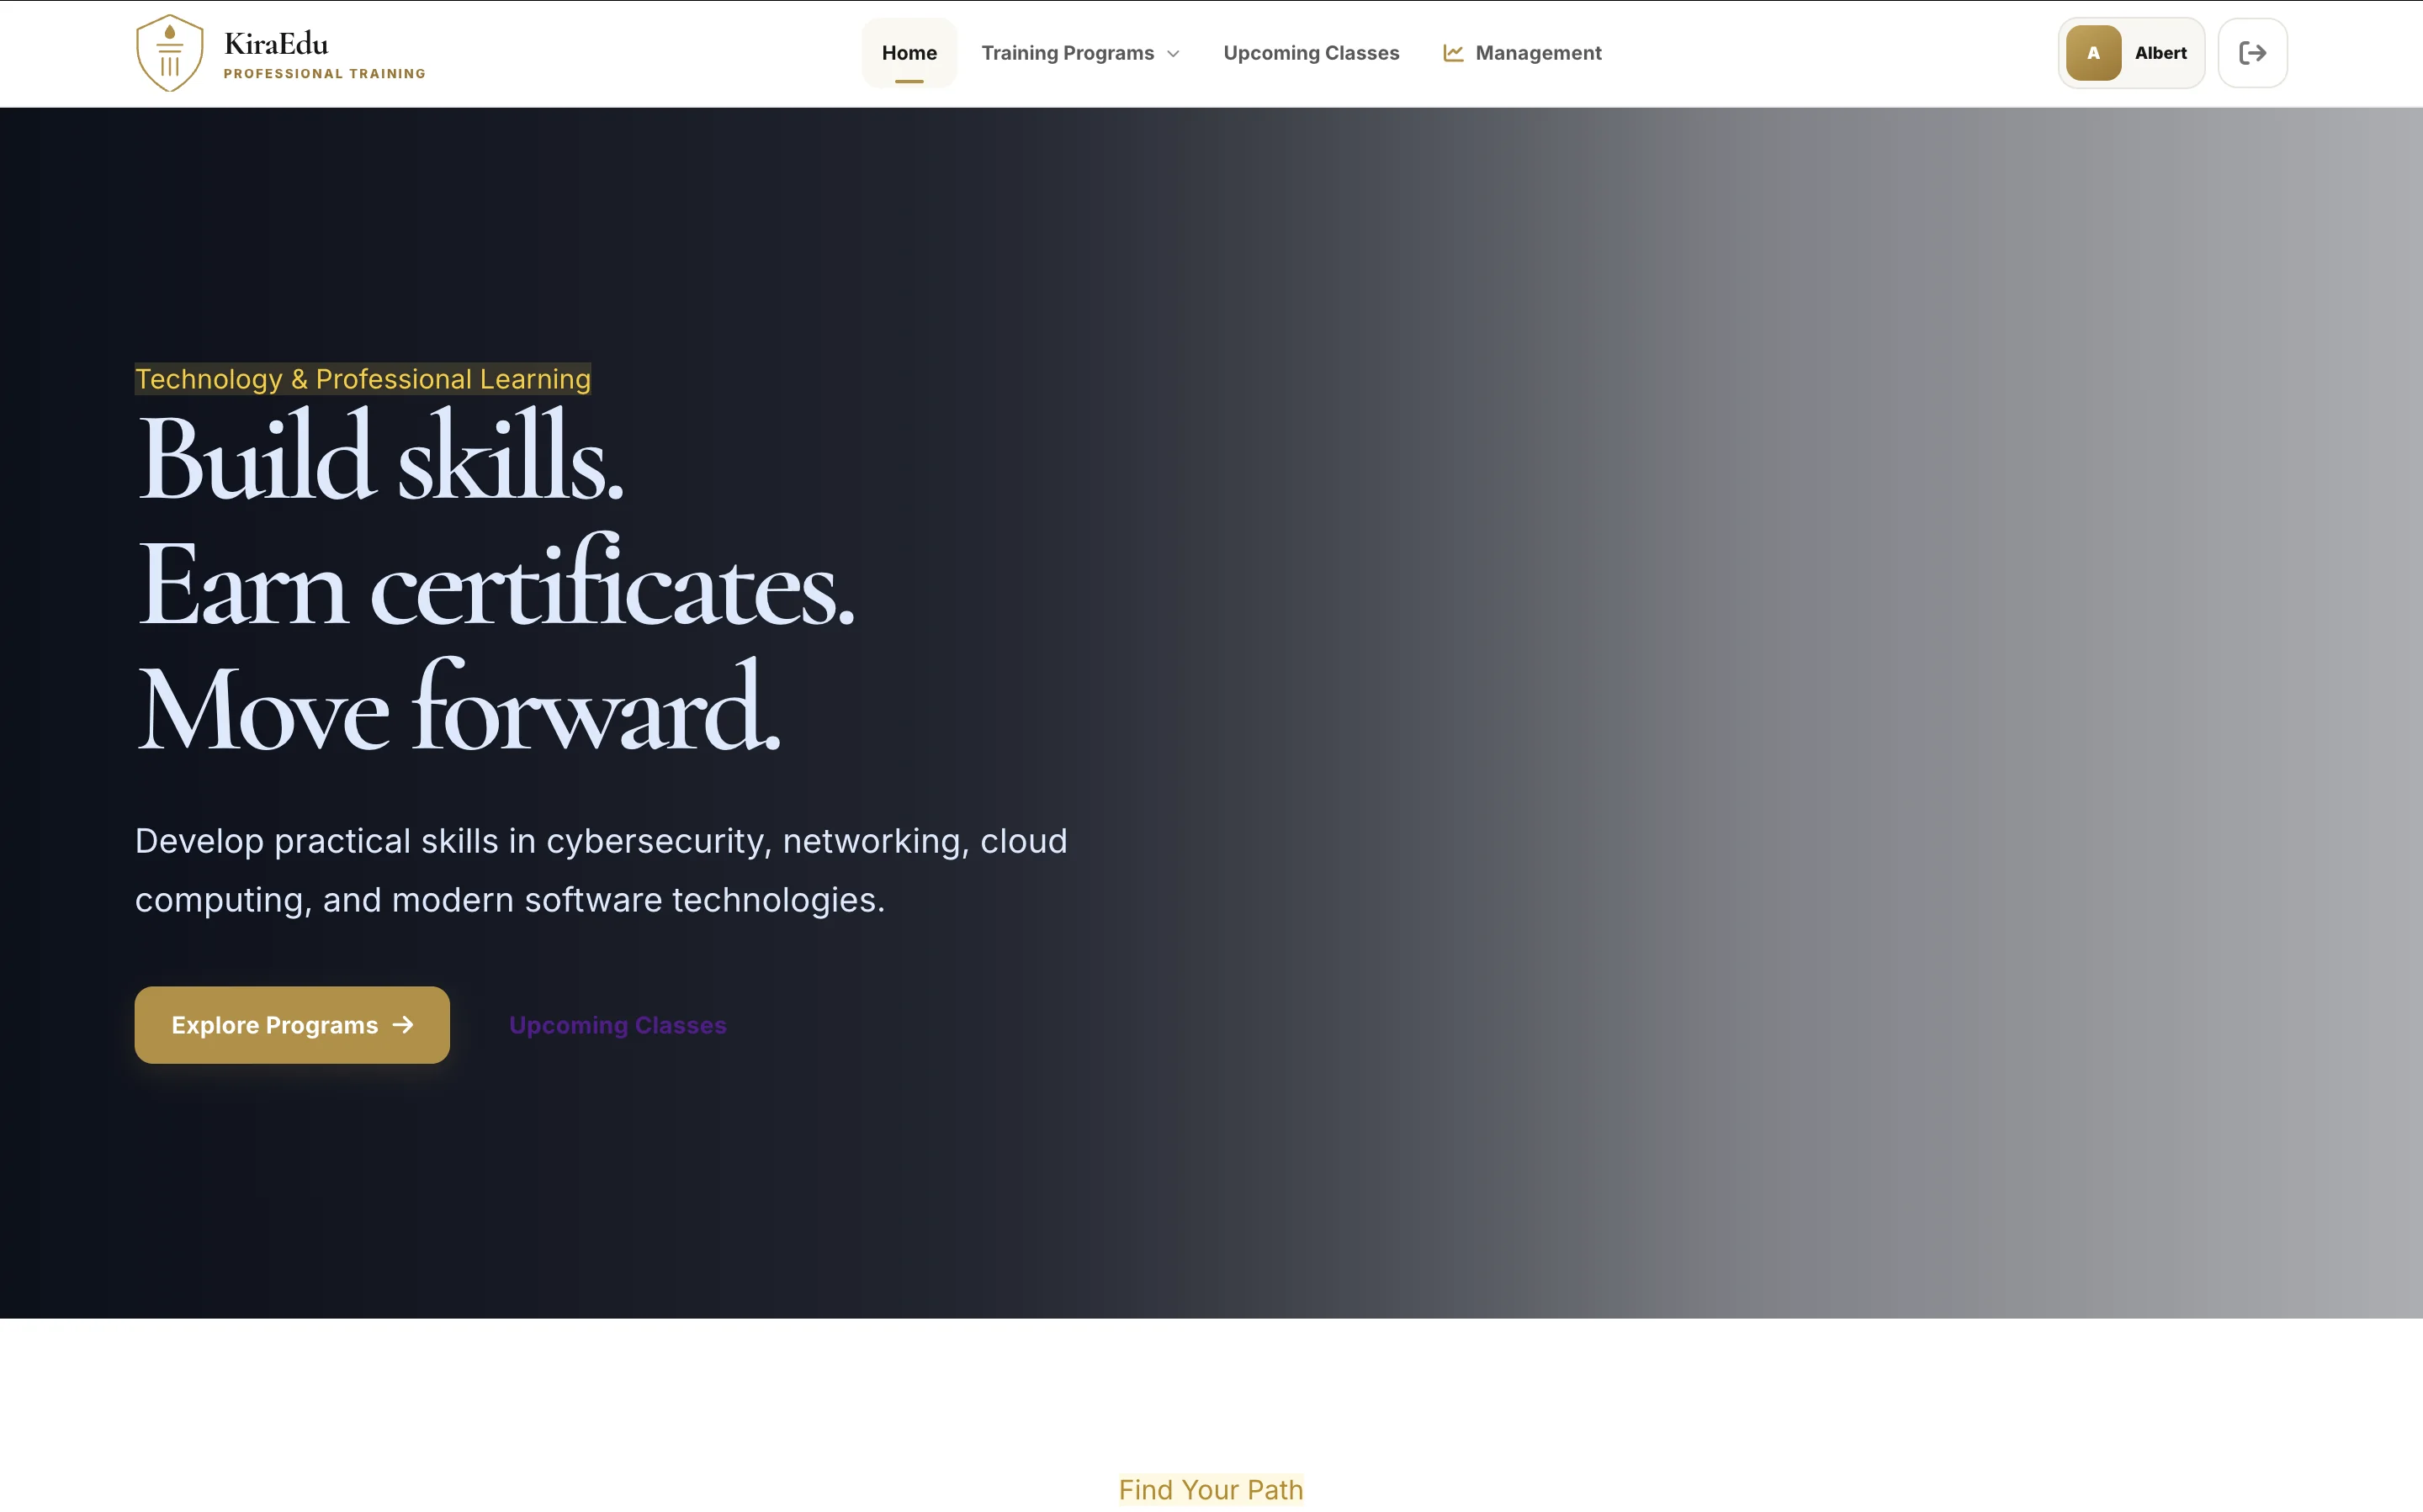
Task: Click the 'Technology & Professional Learning' tagline
Action: point(363,379)
